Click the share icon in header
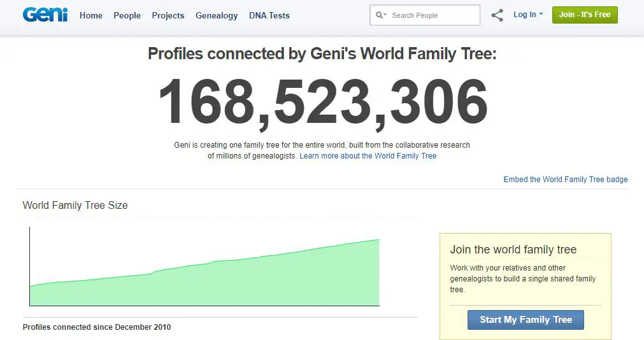The height and width of the screenshot is (340, 644). coord(497,16)
